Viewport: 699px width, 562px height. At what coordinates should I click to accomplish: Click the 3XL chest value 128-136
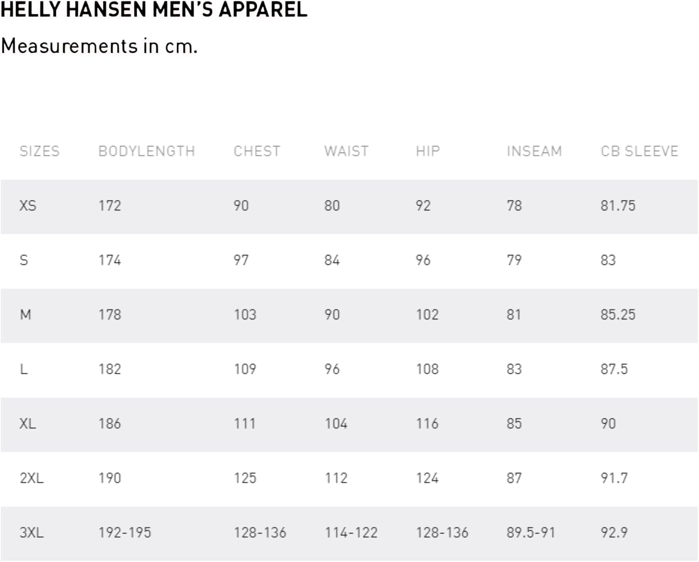(x=260, y=533)
